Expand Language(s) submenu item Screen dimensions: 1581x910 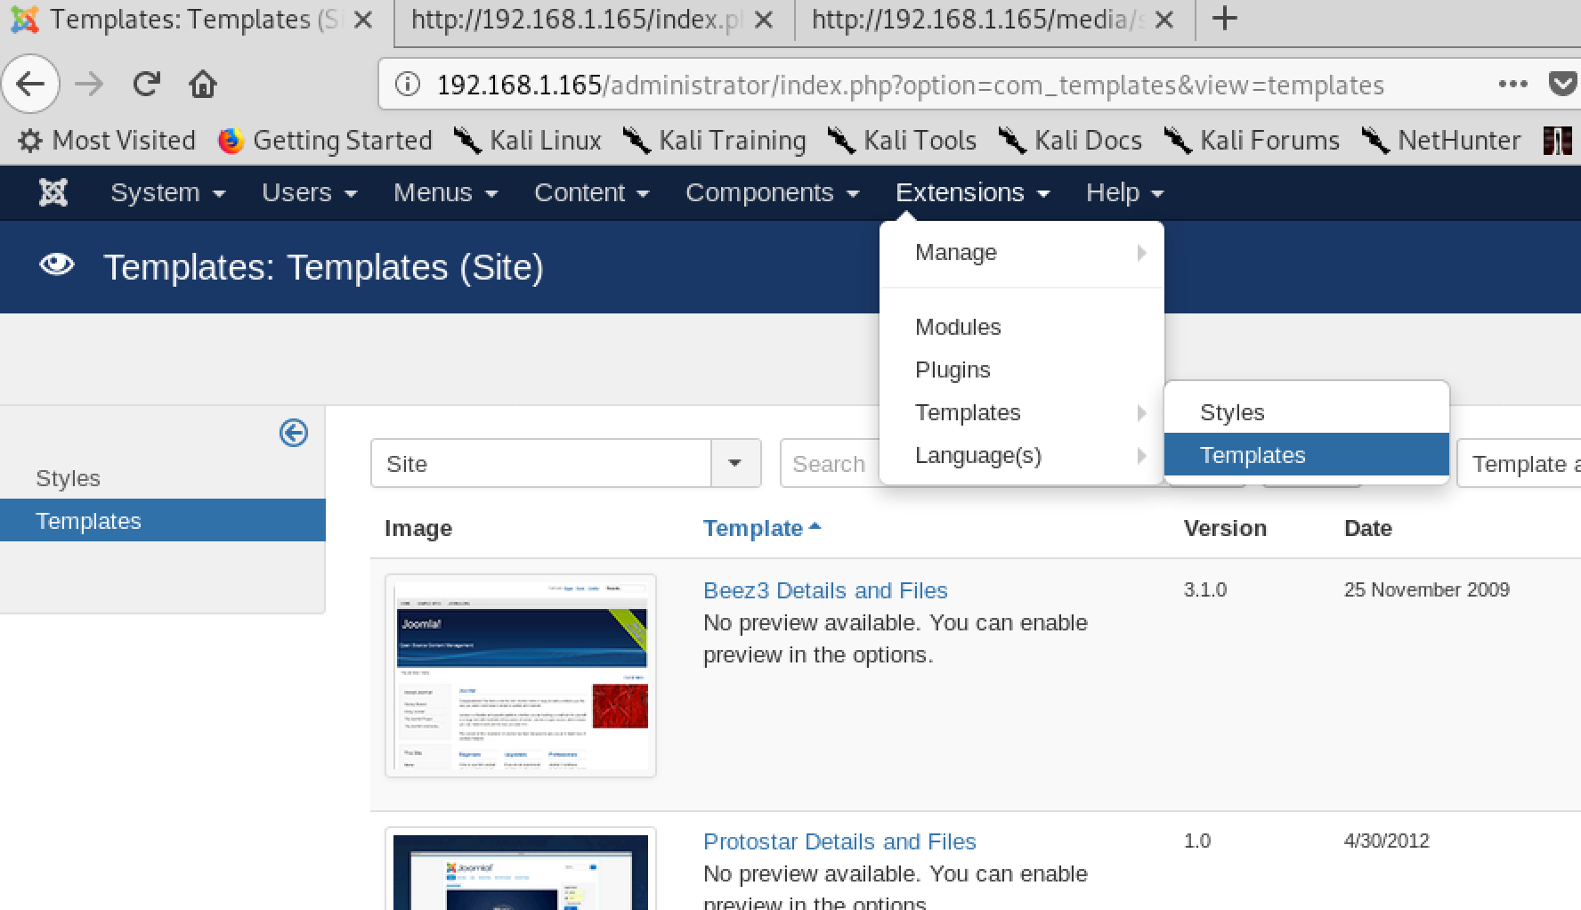[x=1022, y=455]
